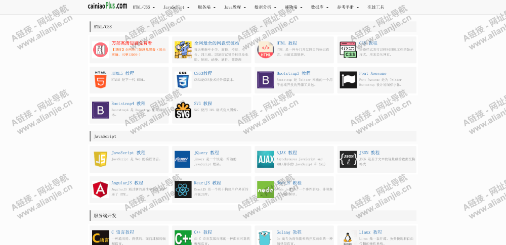Click the Golang gopher mascot icon
The image size is (506, 245).
(x=266, y=237)
